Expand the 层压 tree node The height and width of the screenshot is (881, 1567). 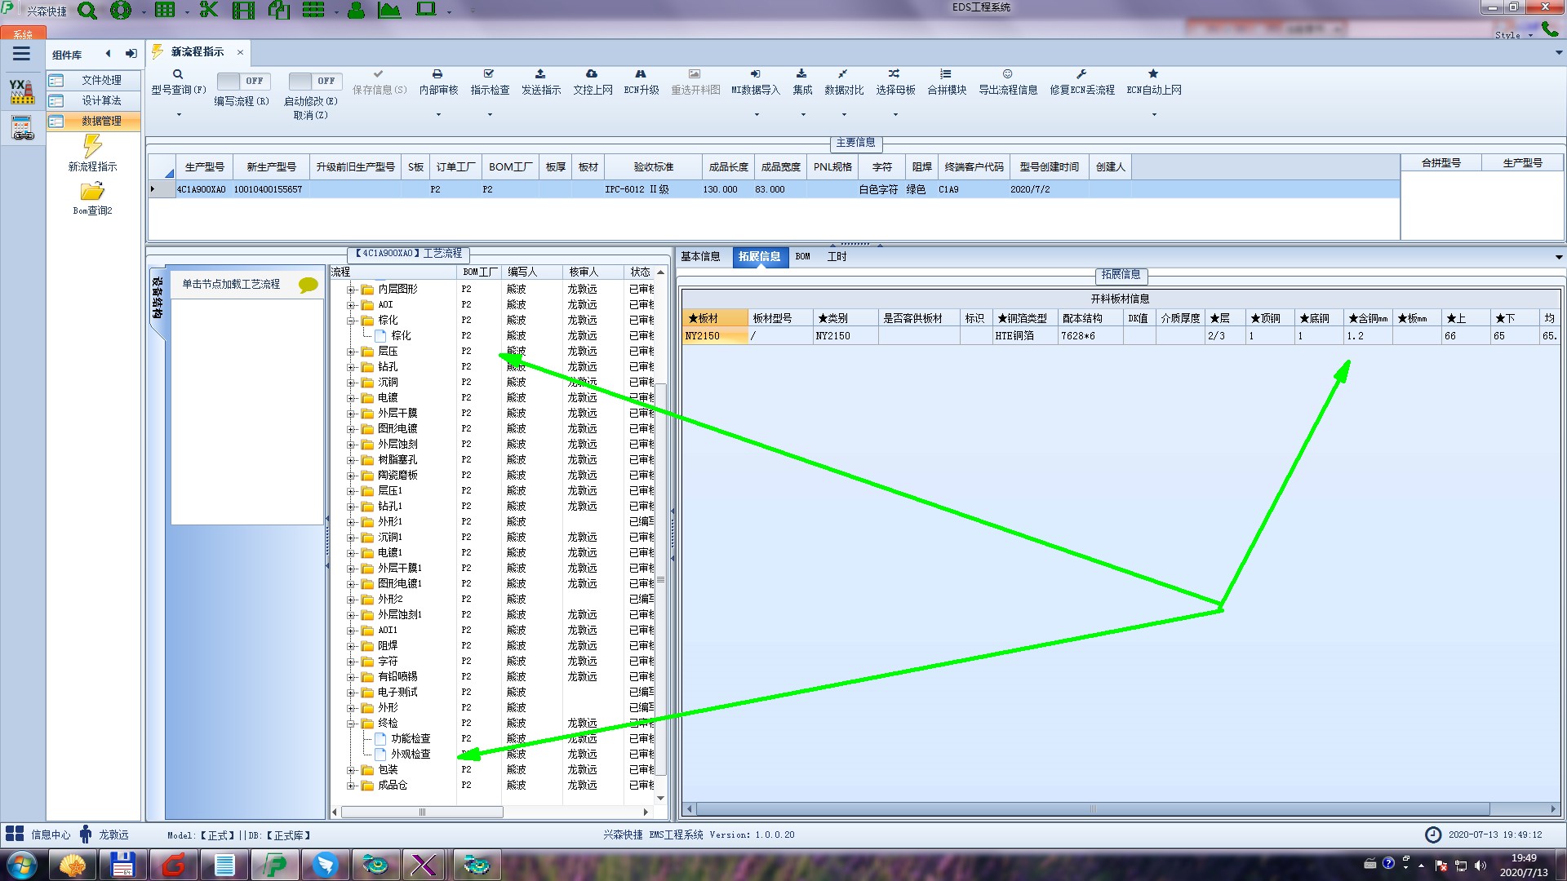pos(351,352)
